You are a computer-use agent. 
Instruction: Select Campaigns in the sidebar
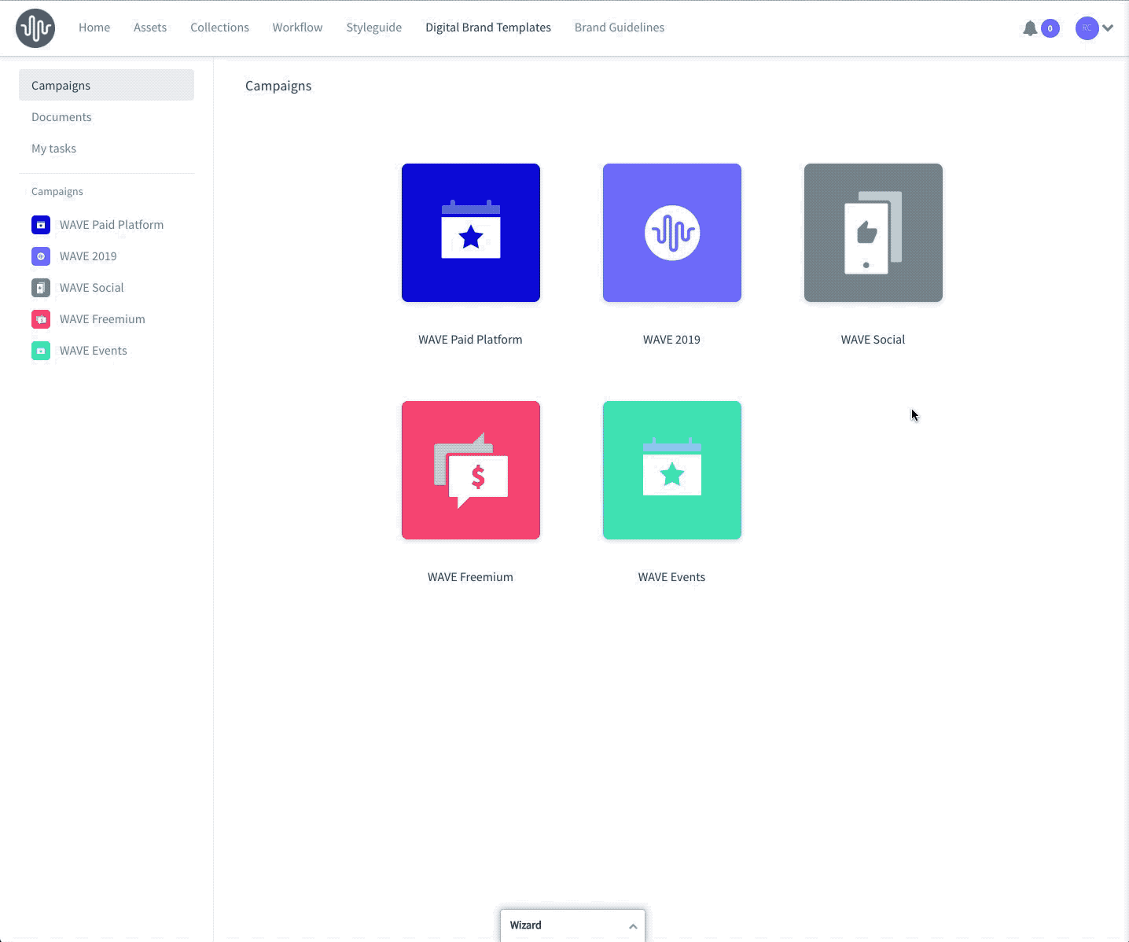(106, 85)
